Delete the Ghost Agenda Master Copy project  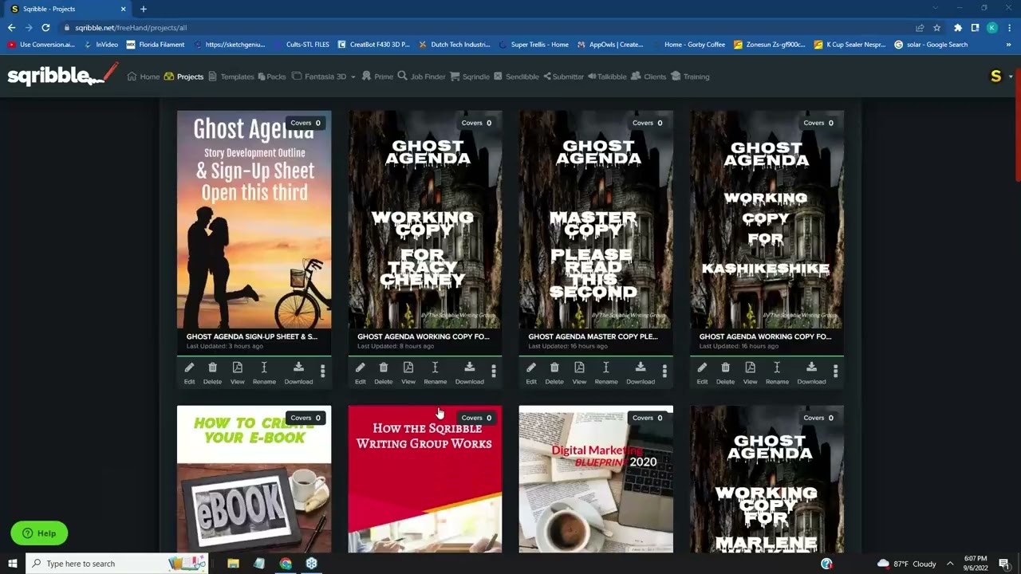coord(554,372)
